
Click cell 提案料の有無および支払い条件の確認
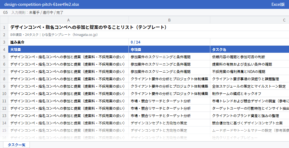tap(250, 64)
